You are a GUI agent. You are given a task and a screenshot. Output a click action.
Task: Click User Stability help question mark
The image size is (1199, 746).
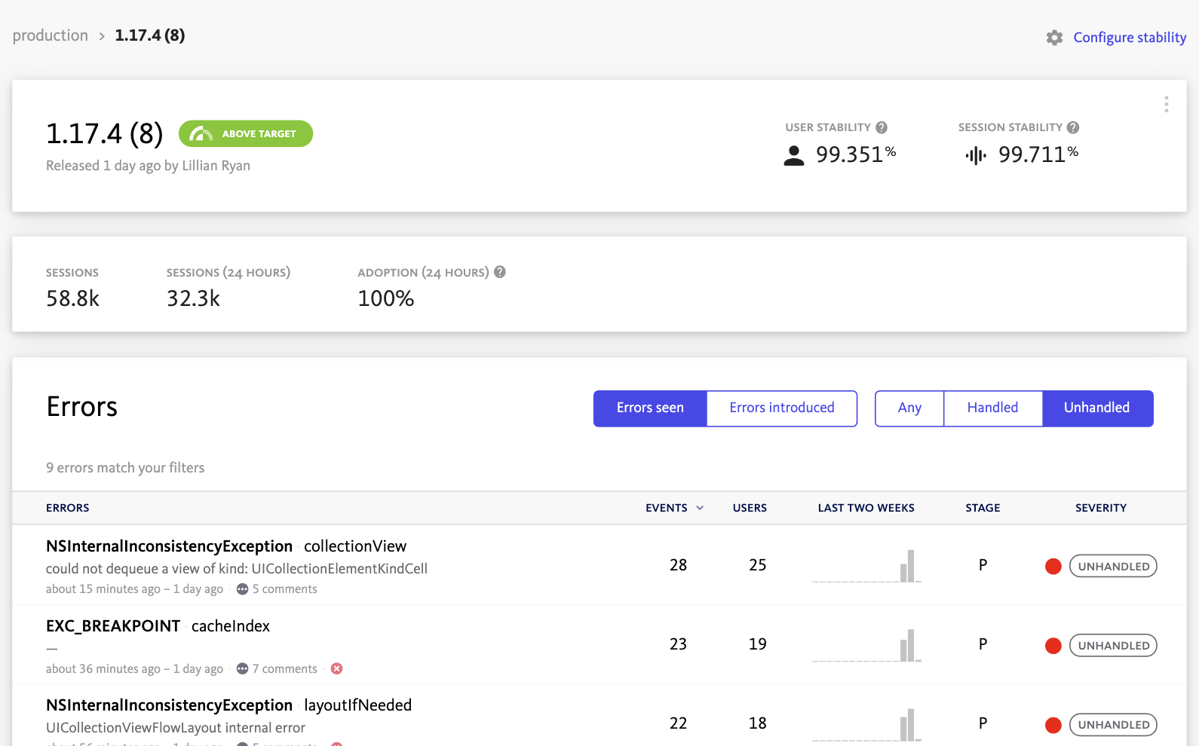point(882,127)
